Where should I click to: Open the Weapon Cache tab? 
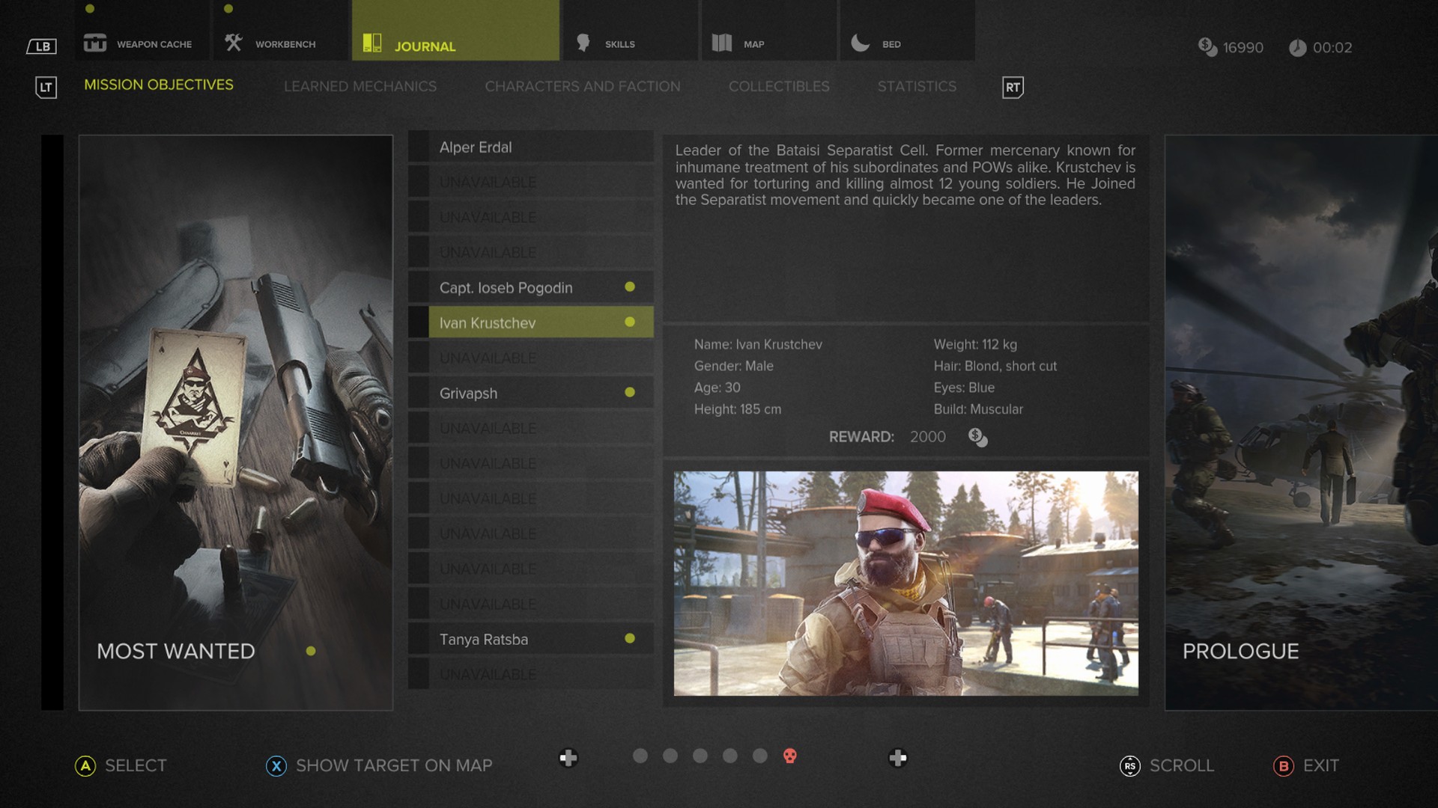click(142, 31)
